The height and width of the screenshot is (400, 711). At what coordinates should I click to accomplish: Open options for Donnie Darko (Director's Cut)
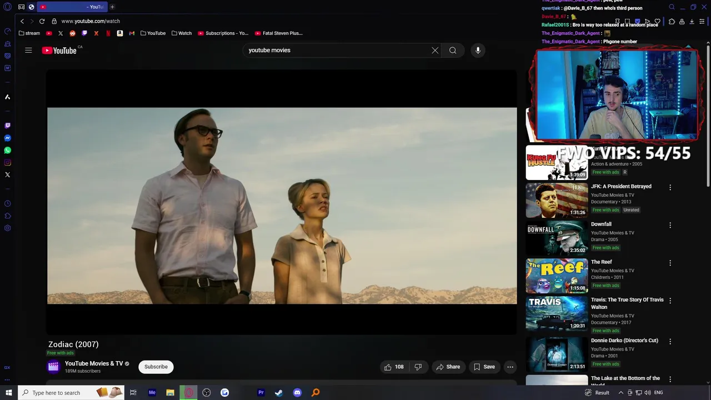[x=670, y=342]
